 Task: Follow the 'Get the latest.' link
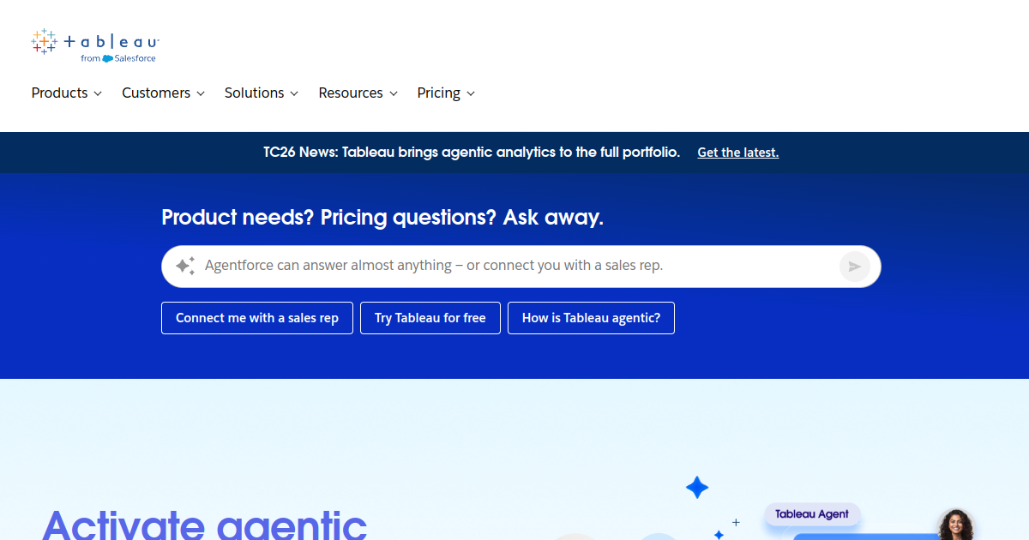pyautogui.click(x=738, y=153)
